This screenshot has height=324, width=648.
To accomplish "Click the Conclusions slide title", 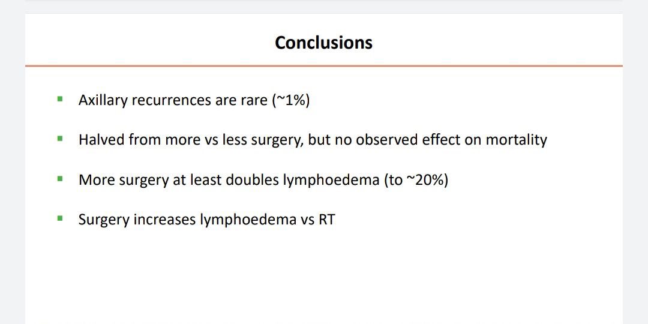I will click(x=323, y=43).
